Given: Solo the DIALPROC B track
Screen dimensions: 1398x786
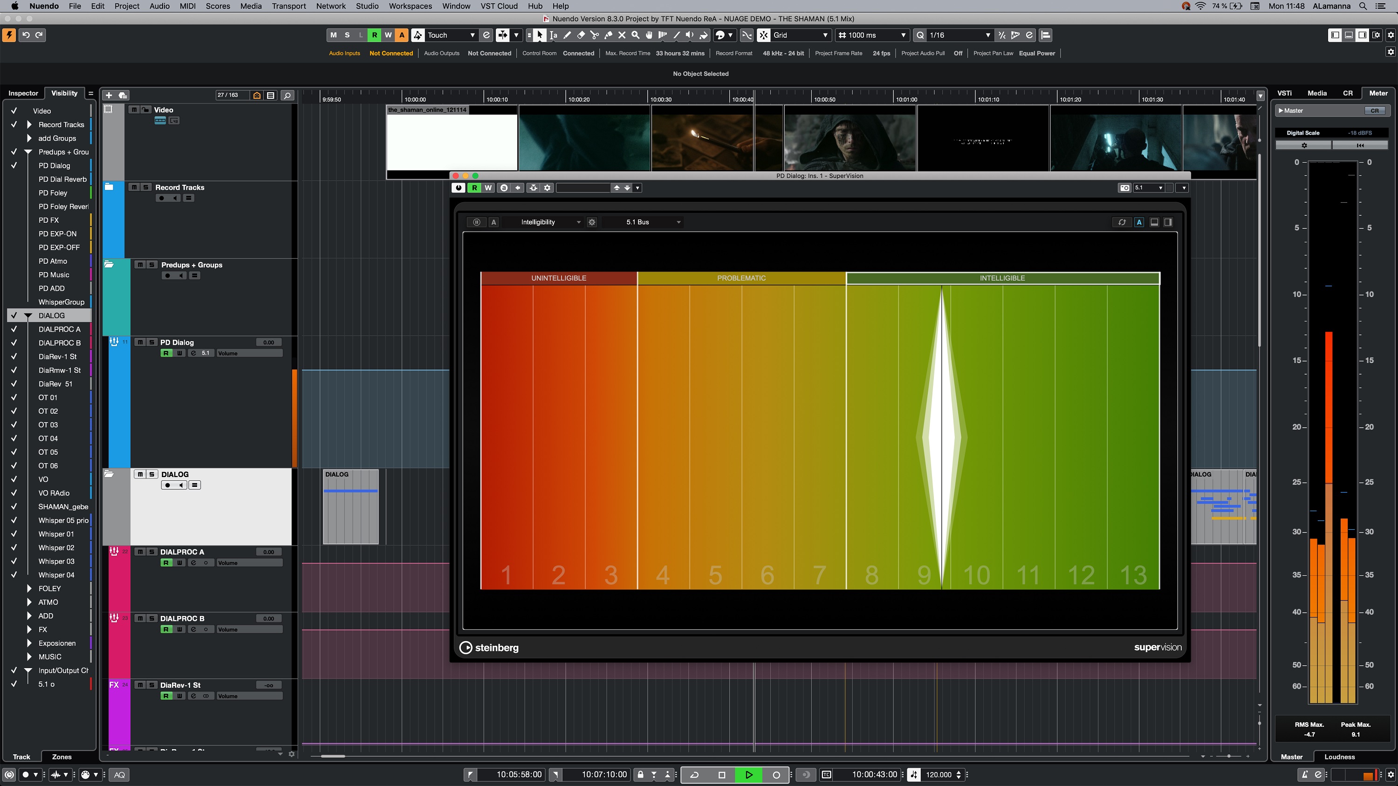Looking at the screenshot, I should point(152,618).
